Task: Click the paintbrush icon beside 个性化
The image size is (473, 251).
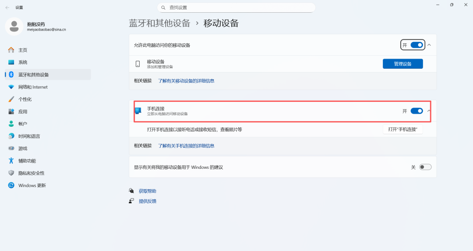Action: click(x=11, y=99)
